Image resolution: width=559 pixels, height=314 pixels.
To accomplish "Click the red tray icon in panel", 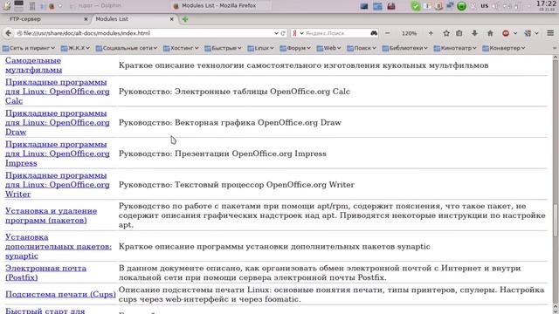I will [x=391, y=6].
